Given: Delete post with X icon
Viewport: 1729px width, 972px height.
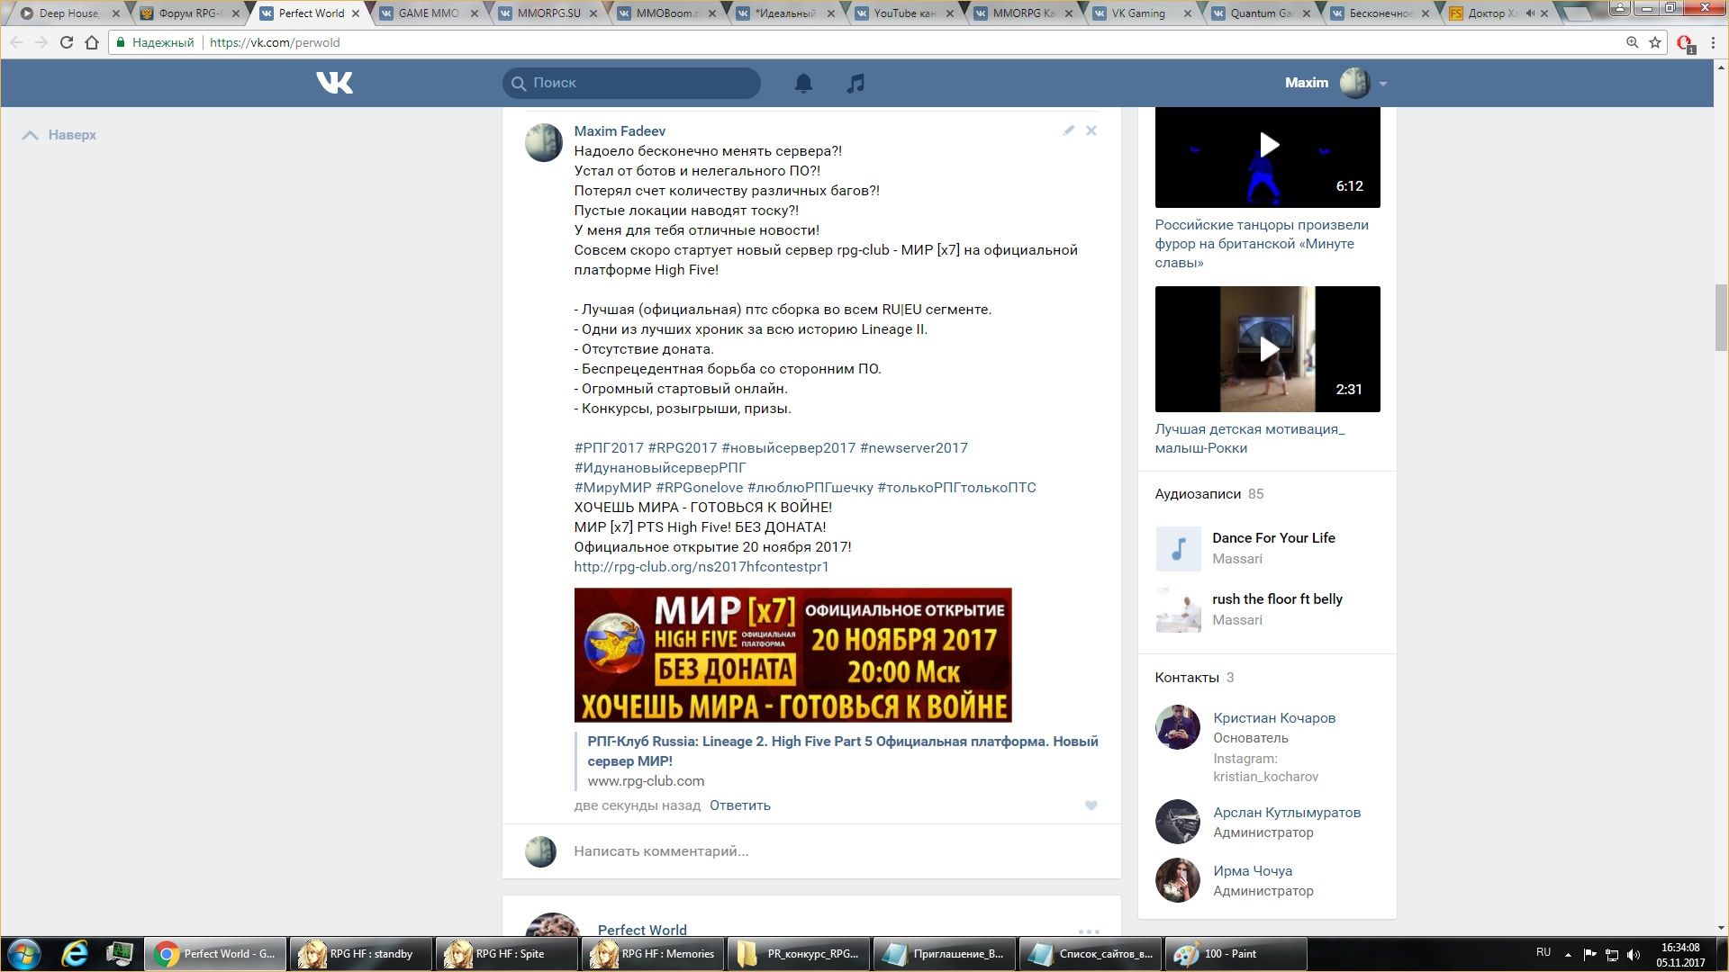Looking at the screenshot, I should (x=1091, y=130).
